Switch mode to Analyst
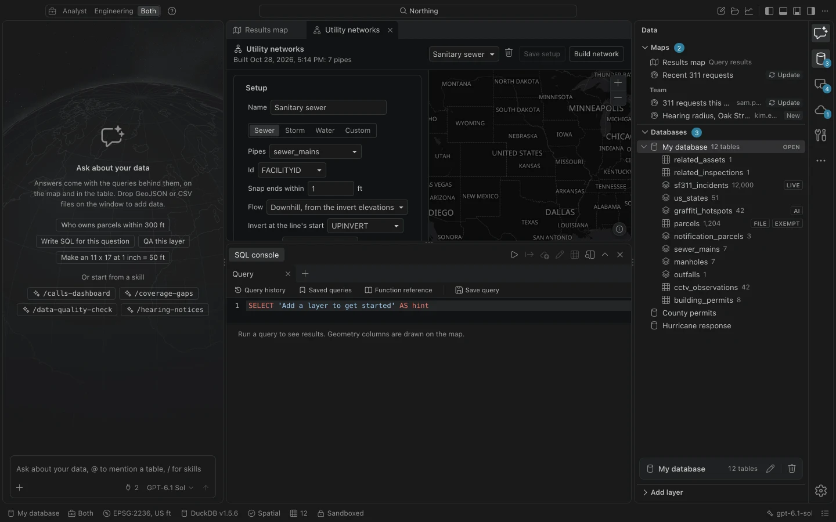Image resolution: width=836 pixels, height=522 pixels. pyautogui.click(x=75, y=11)
